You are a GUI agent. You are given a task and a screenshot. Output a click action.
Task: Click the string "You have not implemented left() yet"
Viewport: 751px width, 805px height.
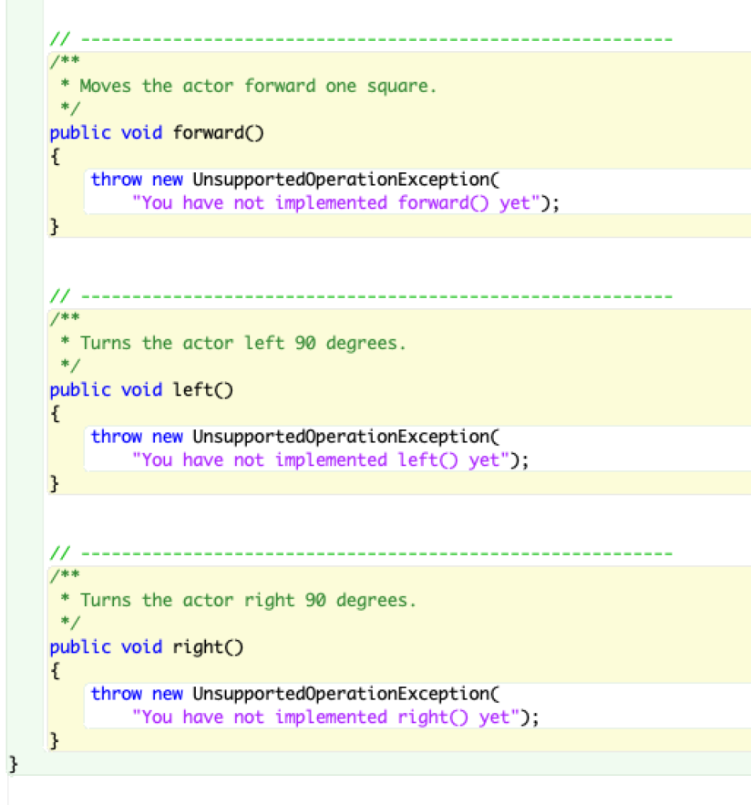tap(322, 460)
